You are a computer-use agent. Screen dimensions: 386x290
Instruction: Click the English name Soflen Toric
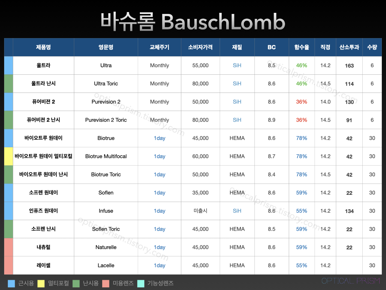coord(106,229)
